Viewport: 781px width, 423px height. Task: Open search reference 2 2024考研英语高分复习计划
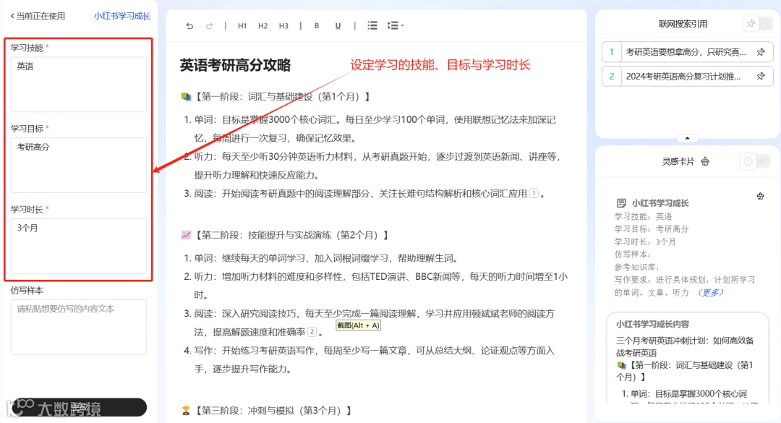click(683, 76)
